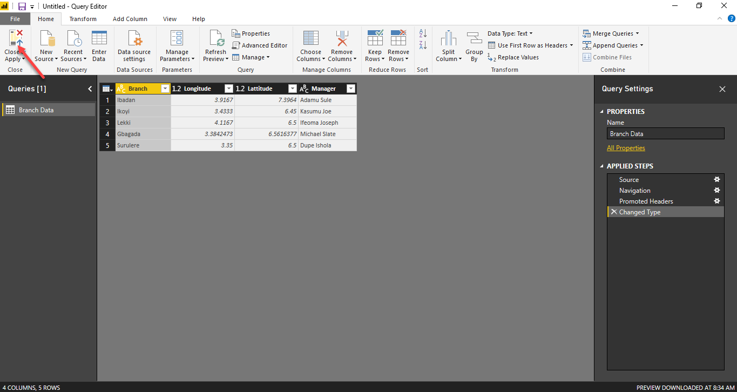Open the View menu

coord(170,18)
